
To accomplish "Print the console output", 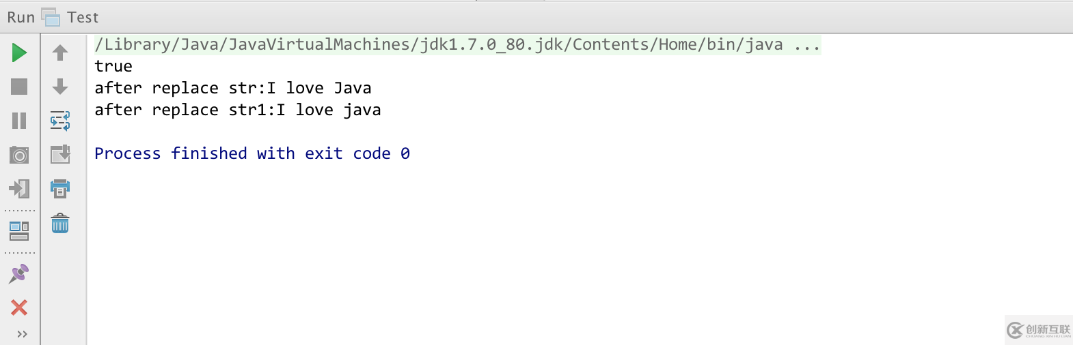I will coord(60,188).
